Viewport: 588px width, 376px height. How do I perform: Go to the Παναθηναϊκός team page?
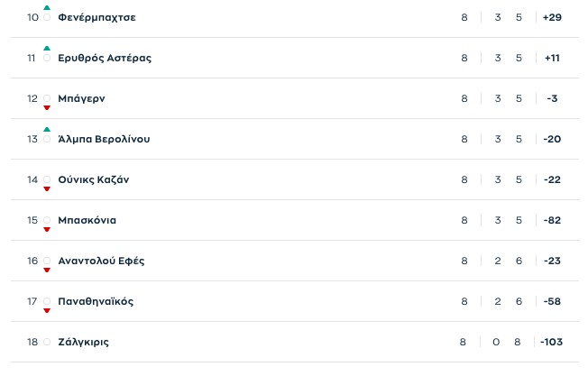95,301
